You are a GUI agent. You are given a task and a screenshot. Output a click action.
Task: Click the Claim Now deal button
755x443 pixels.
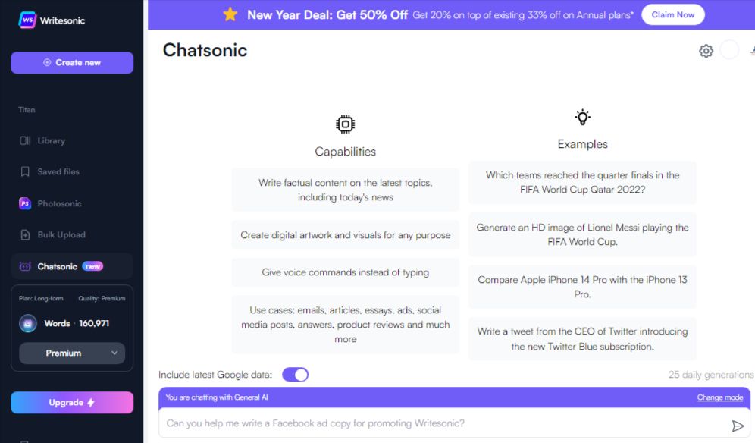672,14
